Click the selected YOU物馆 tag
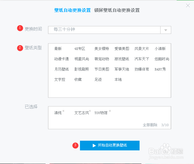Screen dimensions: 194x164 point(101,113)
